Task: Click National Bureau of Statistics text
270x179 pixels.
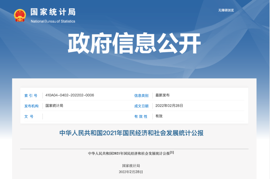Action: [53, 21]
